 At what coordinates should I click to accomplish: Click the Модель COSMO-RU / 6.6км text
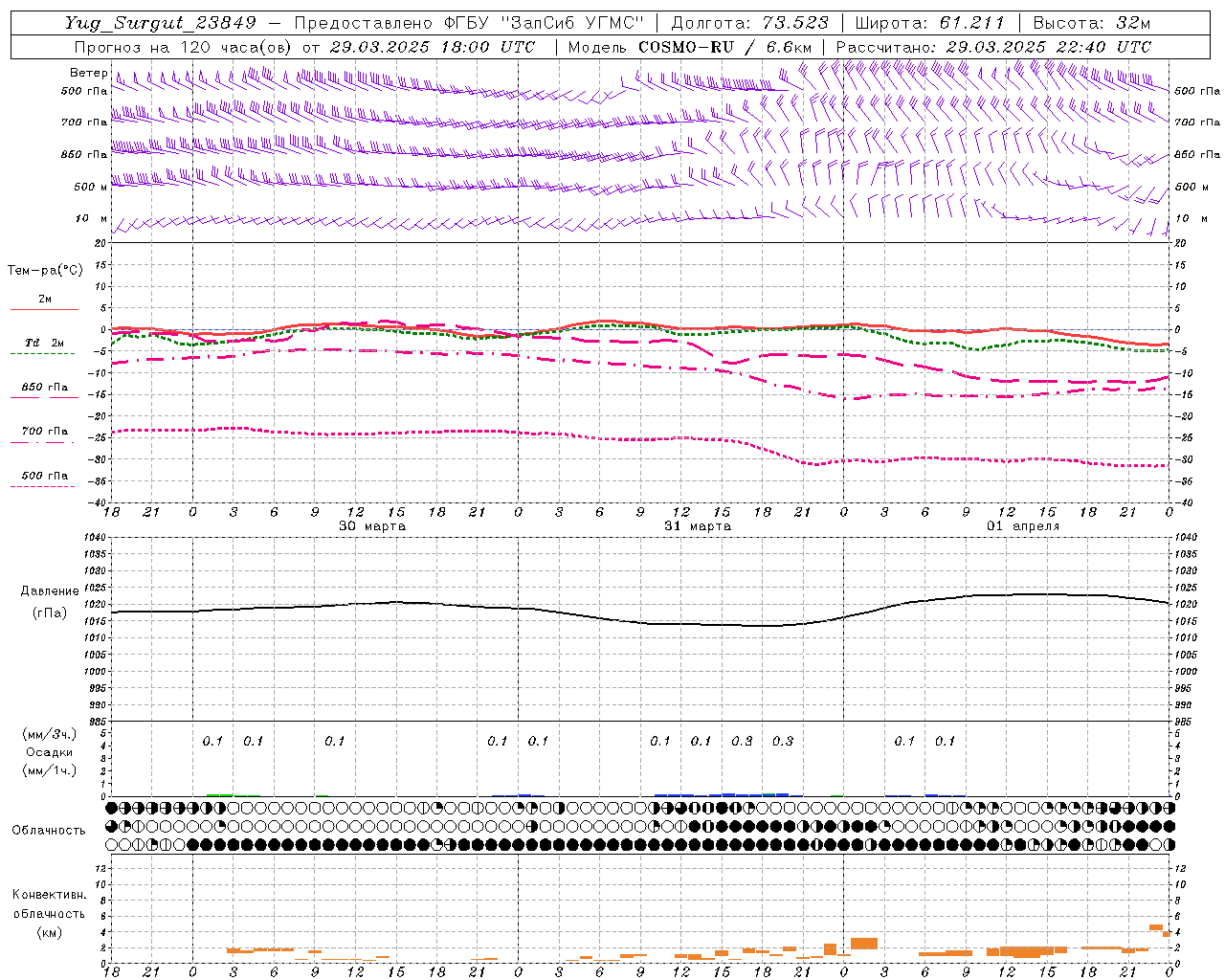(x=689, y=47)
